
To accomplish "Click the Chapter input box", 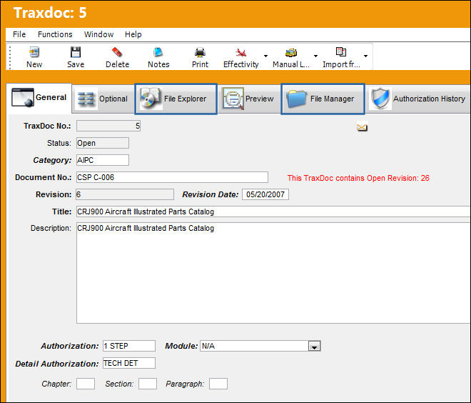I will point(86,384).
